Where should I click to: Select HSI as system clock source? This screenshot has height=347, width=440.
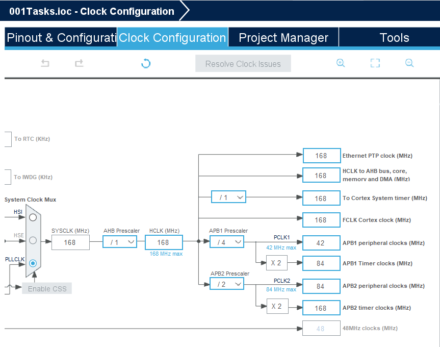tap(33, 217)
